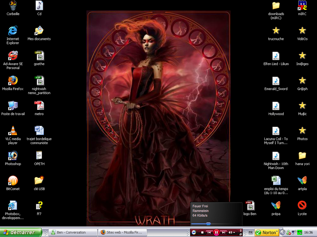Expand the volume dropdown in the media toolbar
317x237 pixels.
pos(235,233)
